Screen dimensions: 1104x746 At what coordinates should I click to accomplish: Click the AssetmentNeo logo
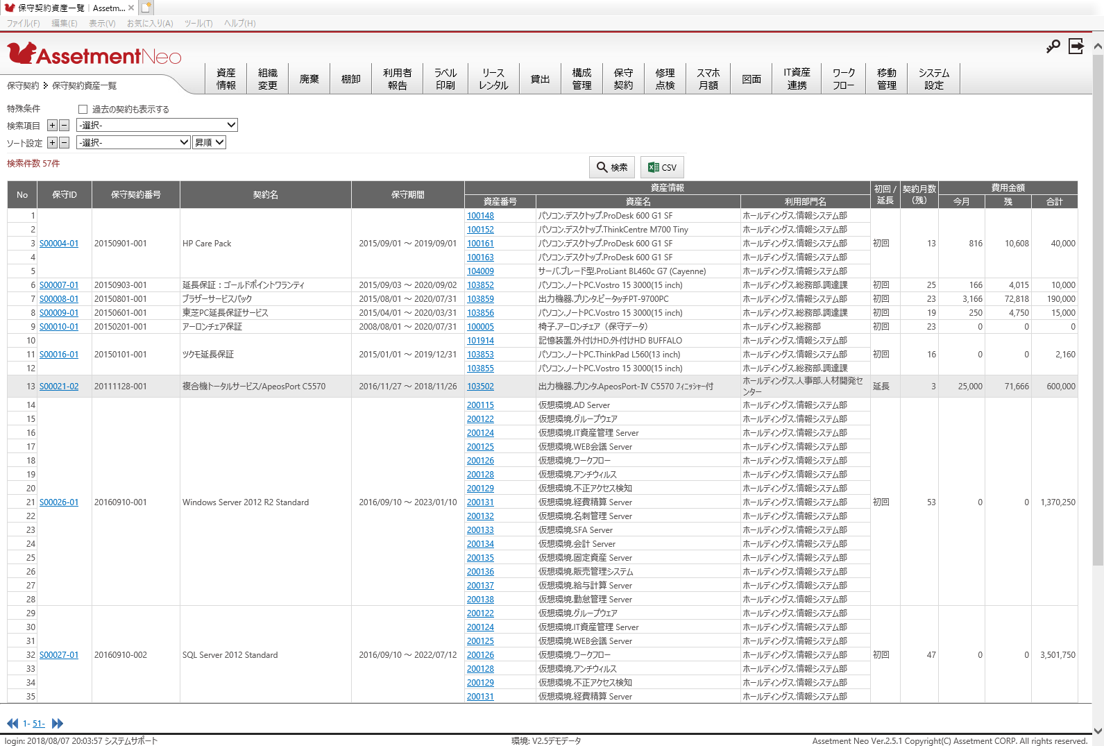click(94, 54)
